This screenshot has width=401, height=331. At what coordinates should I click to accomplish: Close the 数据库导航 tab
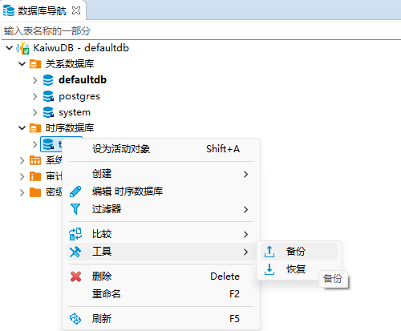(x=76, y=10)
